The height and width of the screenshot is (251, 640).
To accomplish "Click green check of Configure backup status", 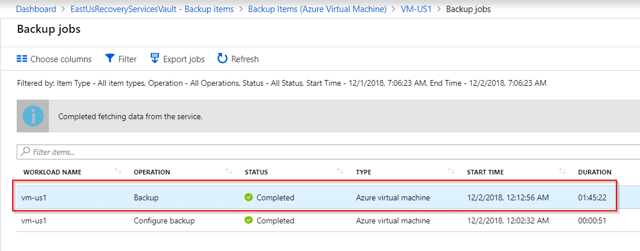I will pyautogui.click(x=249, y=220).
